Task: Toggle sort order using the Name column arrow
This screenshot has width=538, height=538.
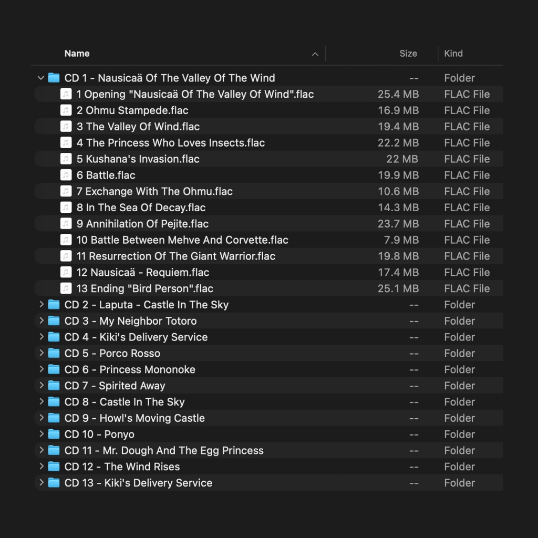Action: (315, 54)
